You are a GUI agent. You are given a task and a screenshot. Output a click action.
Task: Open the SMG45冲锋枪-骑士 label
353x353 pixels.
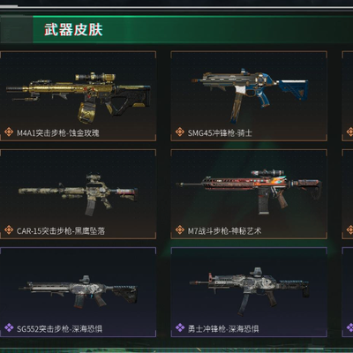tap(220, 133)
